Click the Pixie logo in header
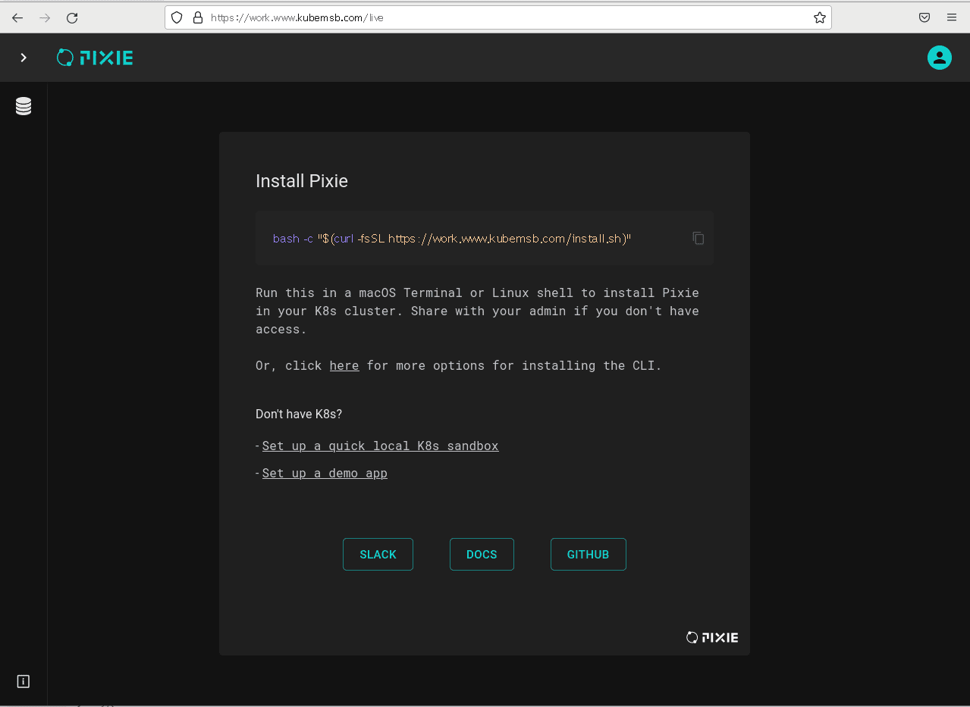The image size is (970, 707). click(x=96, y=58)
